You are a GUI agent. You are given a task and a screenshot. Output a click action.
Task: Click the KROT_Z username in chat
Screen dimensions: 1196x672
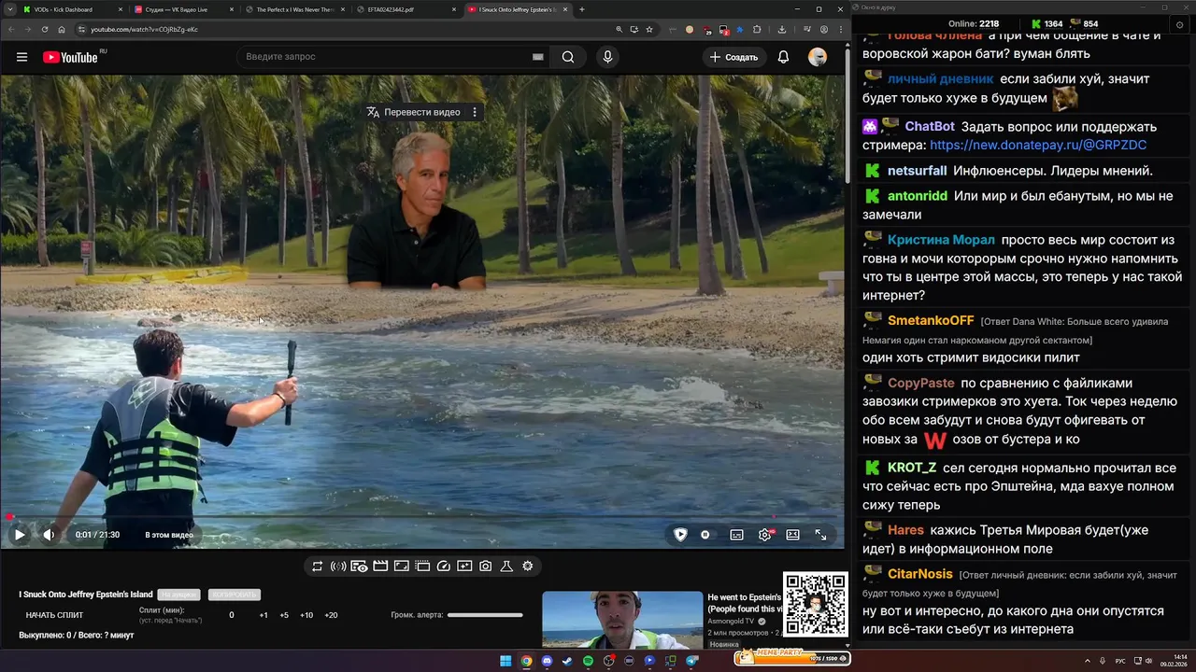[911, 468]
